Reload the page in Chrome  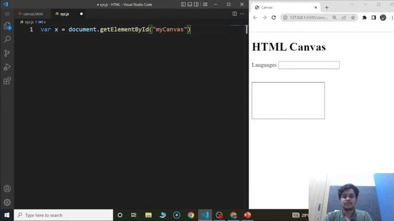point(273,18)
